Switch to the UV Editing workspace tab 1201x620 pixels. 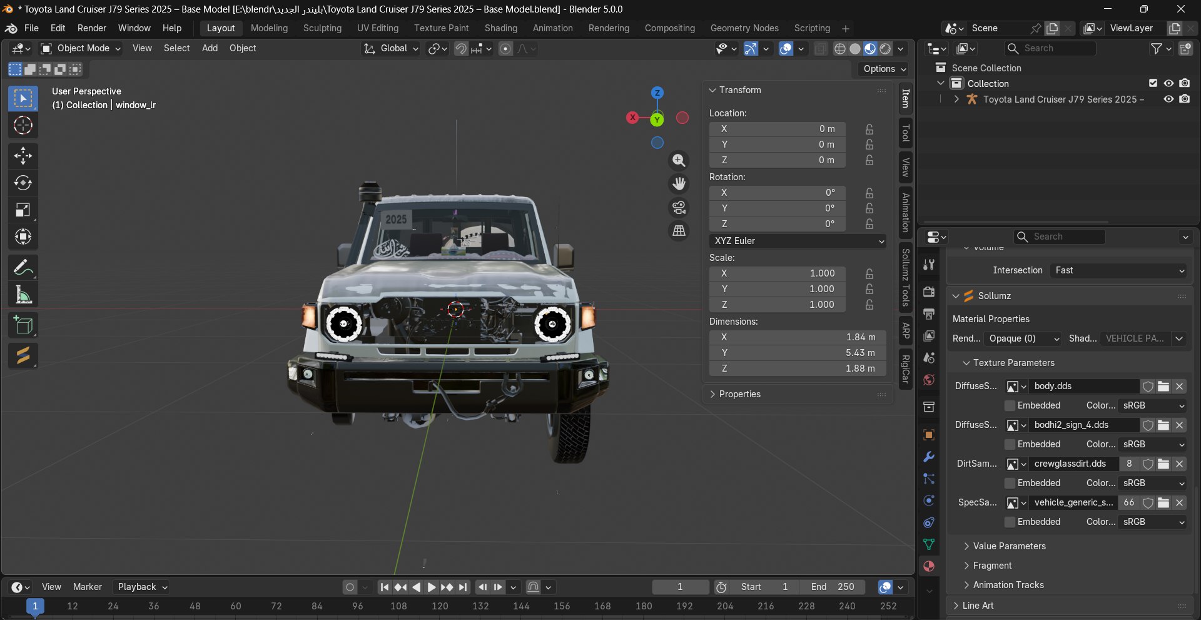[377, 29]
